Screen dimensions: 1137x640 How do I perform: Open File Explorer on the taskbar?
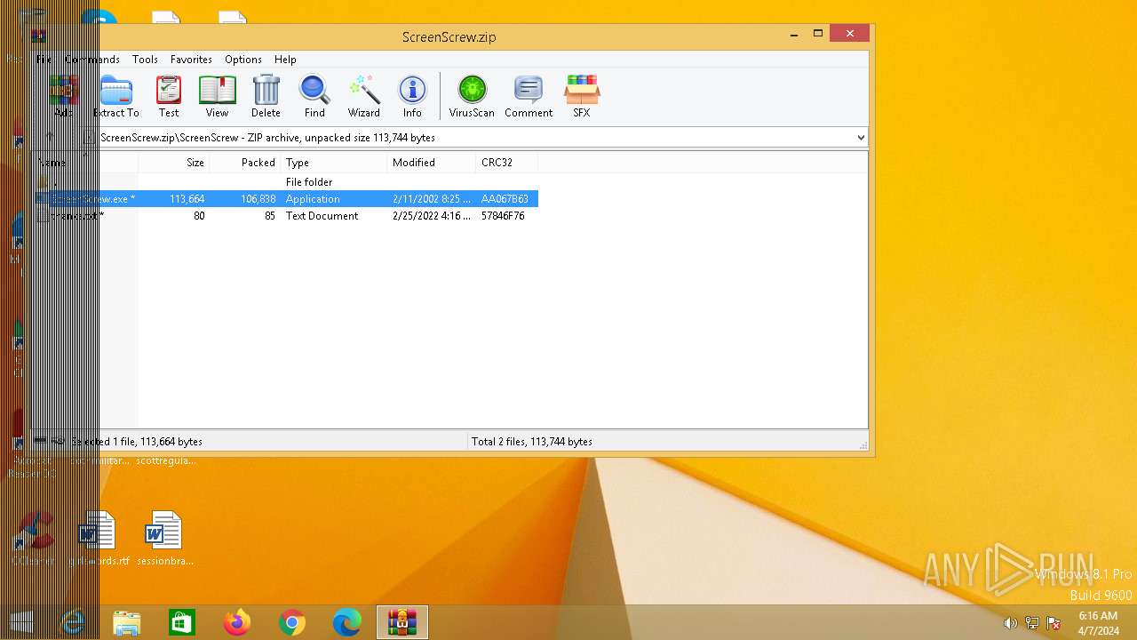(x=127, y=623)
